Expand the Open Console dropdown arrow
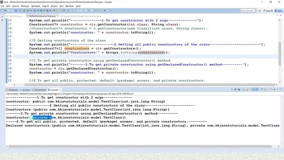 tap(274, 89)
